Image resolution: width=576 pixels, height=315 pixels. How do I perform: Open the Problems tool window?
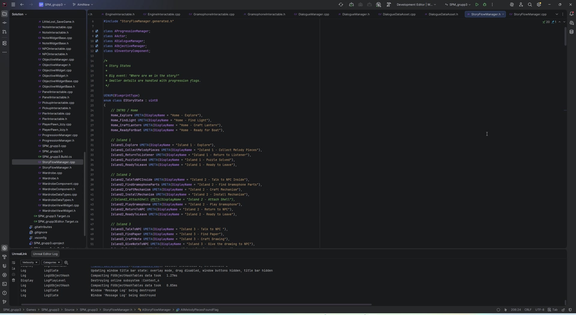click(x=4, y=293)
